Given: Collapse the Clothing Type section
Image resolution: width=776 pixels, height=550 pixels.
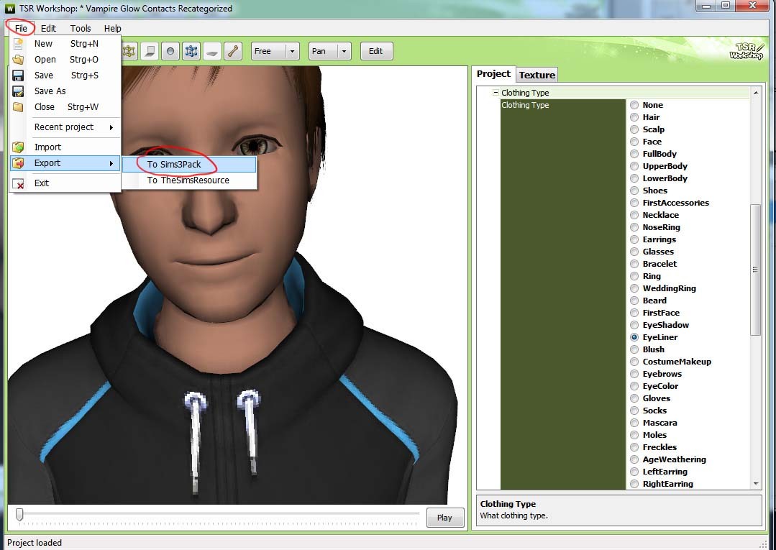Looking at the screenshot, I should coord(496,93).
